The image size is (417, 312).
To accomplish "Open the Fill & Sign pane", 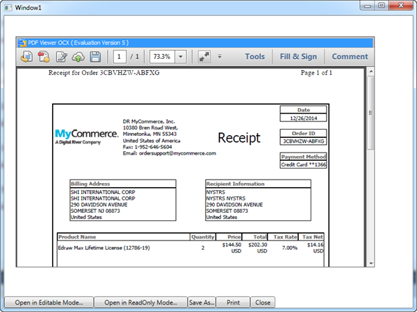I will (298, 57).
